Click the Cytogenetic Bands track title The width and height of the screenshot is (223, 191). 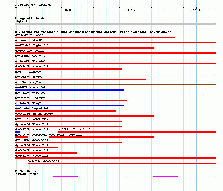[30, 18]
